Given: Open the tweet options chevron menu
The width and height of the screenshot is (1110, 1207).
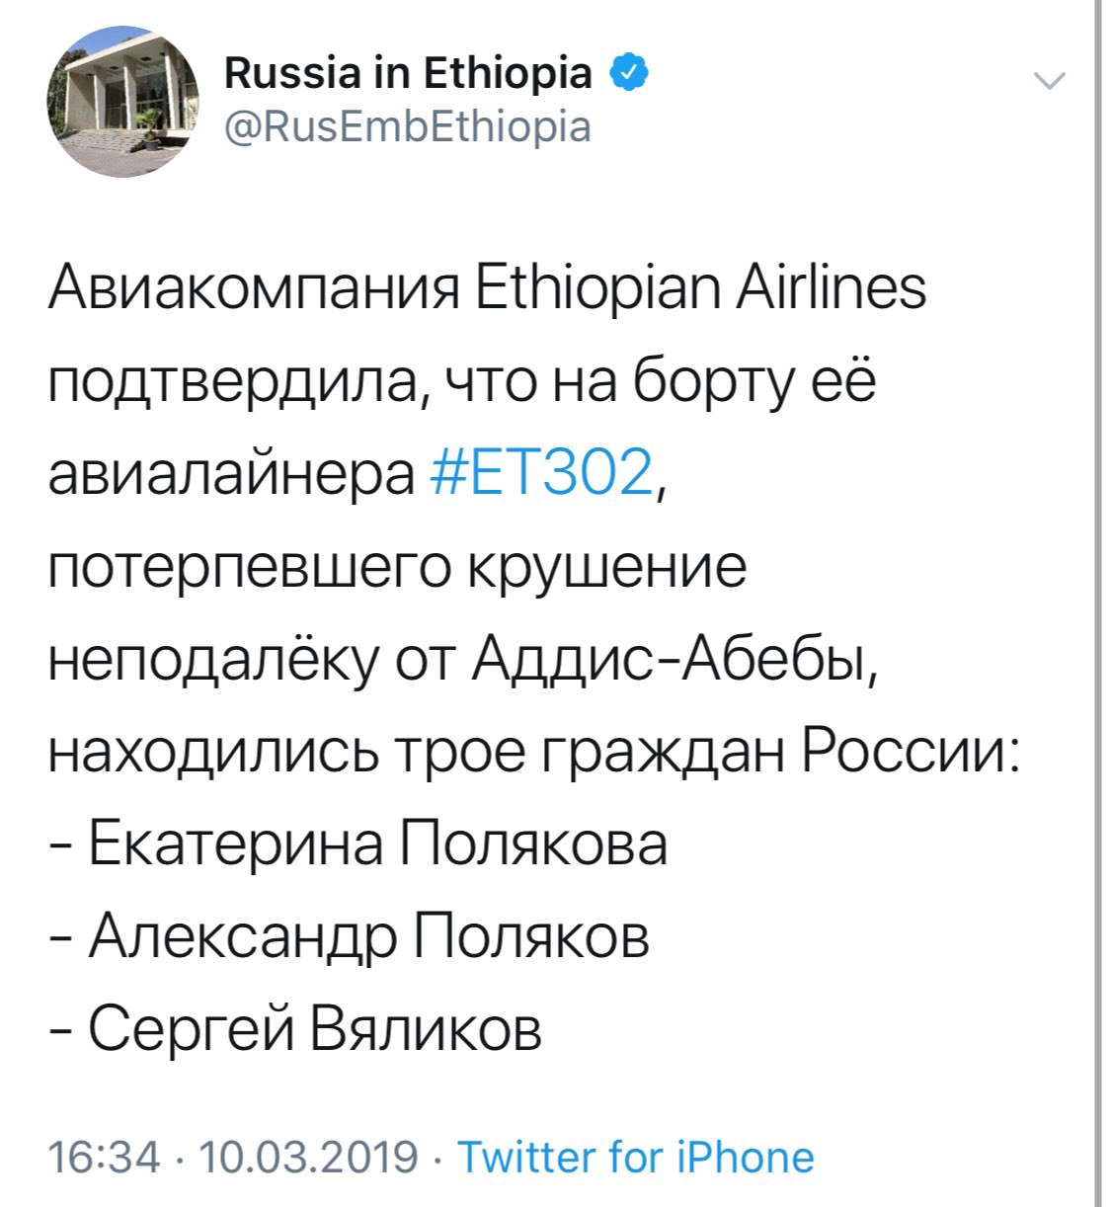Looking at the screenshot, I should click(1049, 82).
